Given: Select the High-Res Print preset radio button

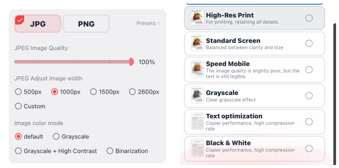Looking at the screenshot, I should [x=309, y=18].
